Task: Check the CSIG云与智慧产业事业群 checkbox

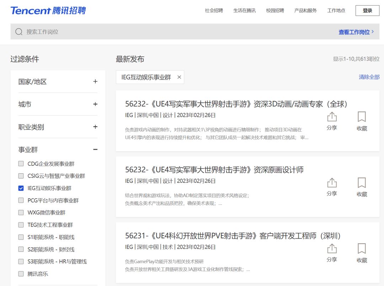Action: pos(21,176)
